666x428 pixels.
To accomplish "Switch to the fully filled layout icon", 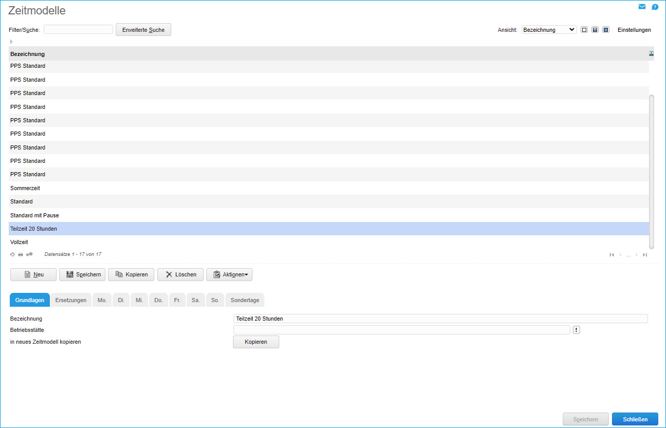I will tap(606, 30).
